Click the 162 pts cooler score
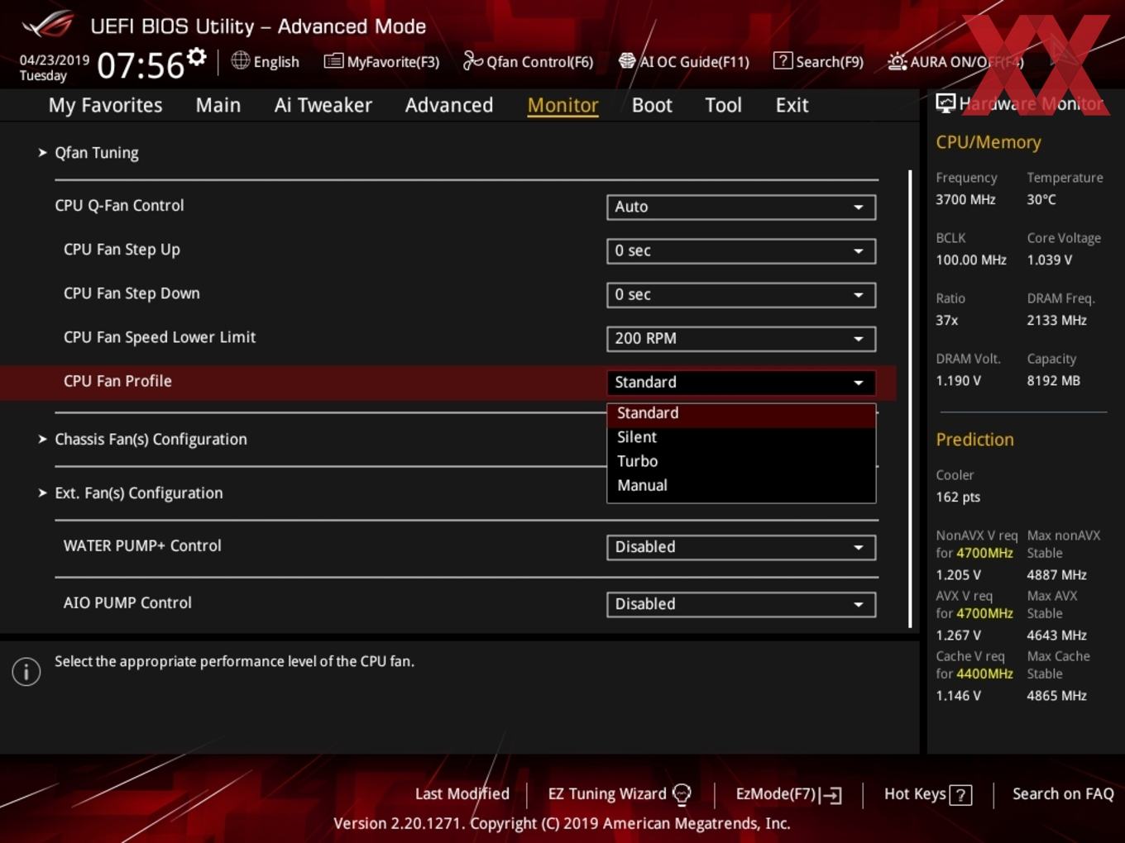Image resolution: width=1125 pixels, height=843 pixels. (x=958, y=497)
